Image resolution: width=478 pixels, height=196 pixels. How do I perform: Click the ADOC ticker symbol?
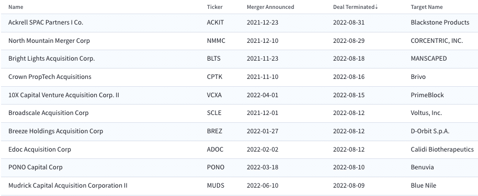click(x=215, y=149)
